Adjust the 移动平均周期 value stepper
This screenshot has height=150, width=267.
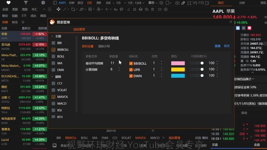pos(119,63)
